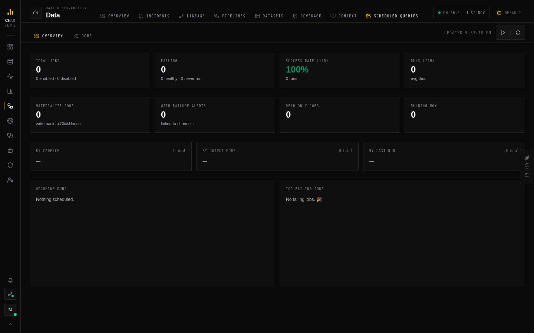Click the Runs (24h) stat card

pos(465,70)
